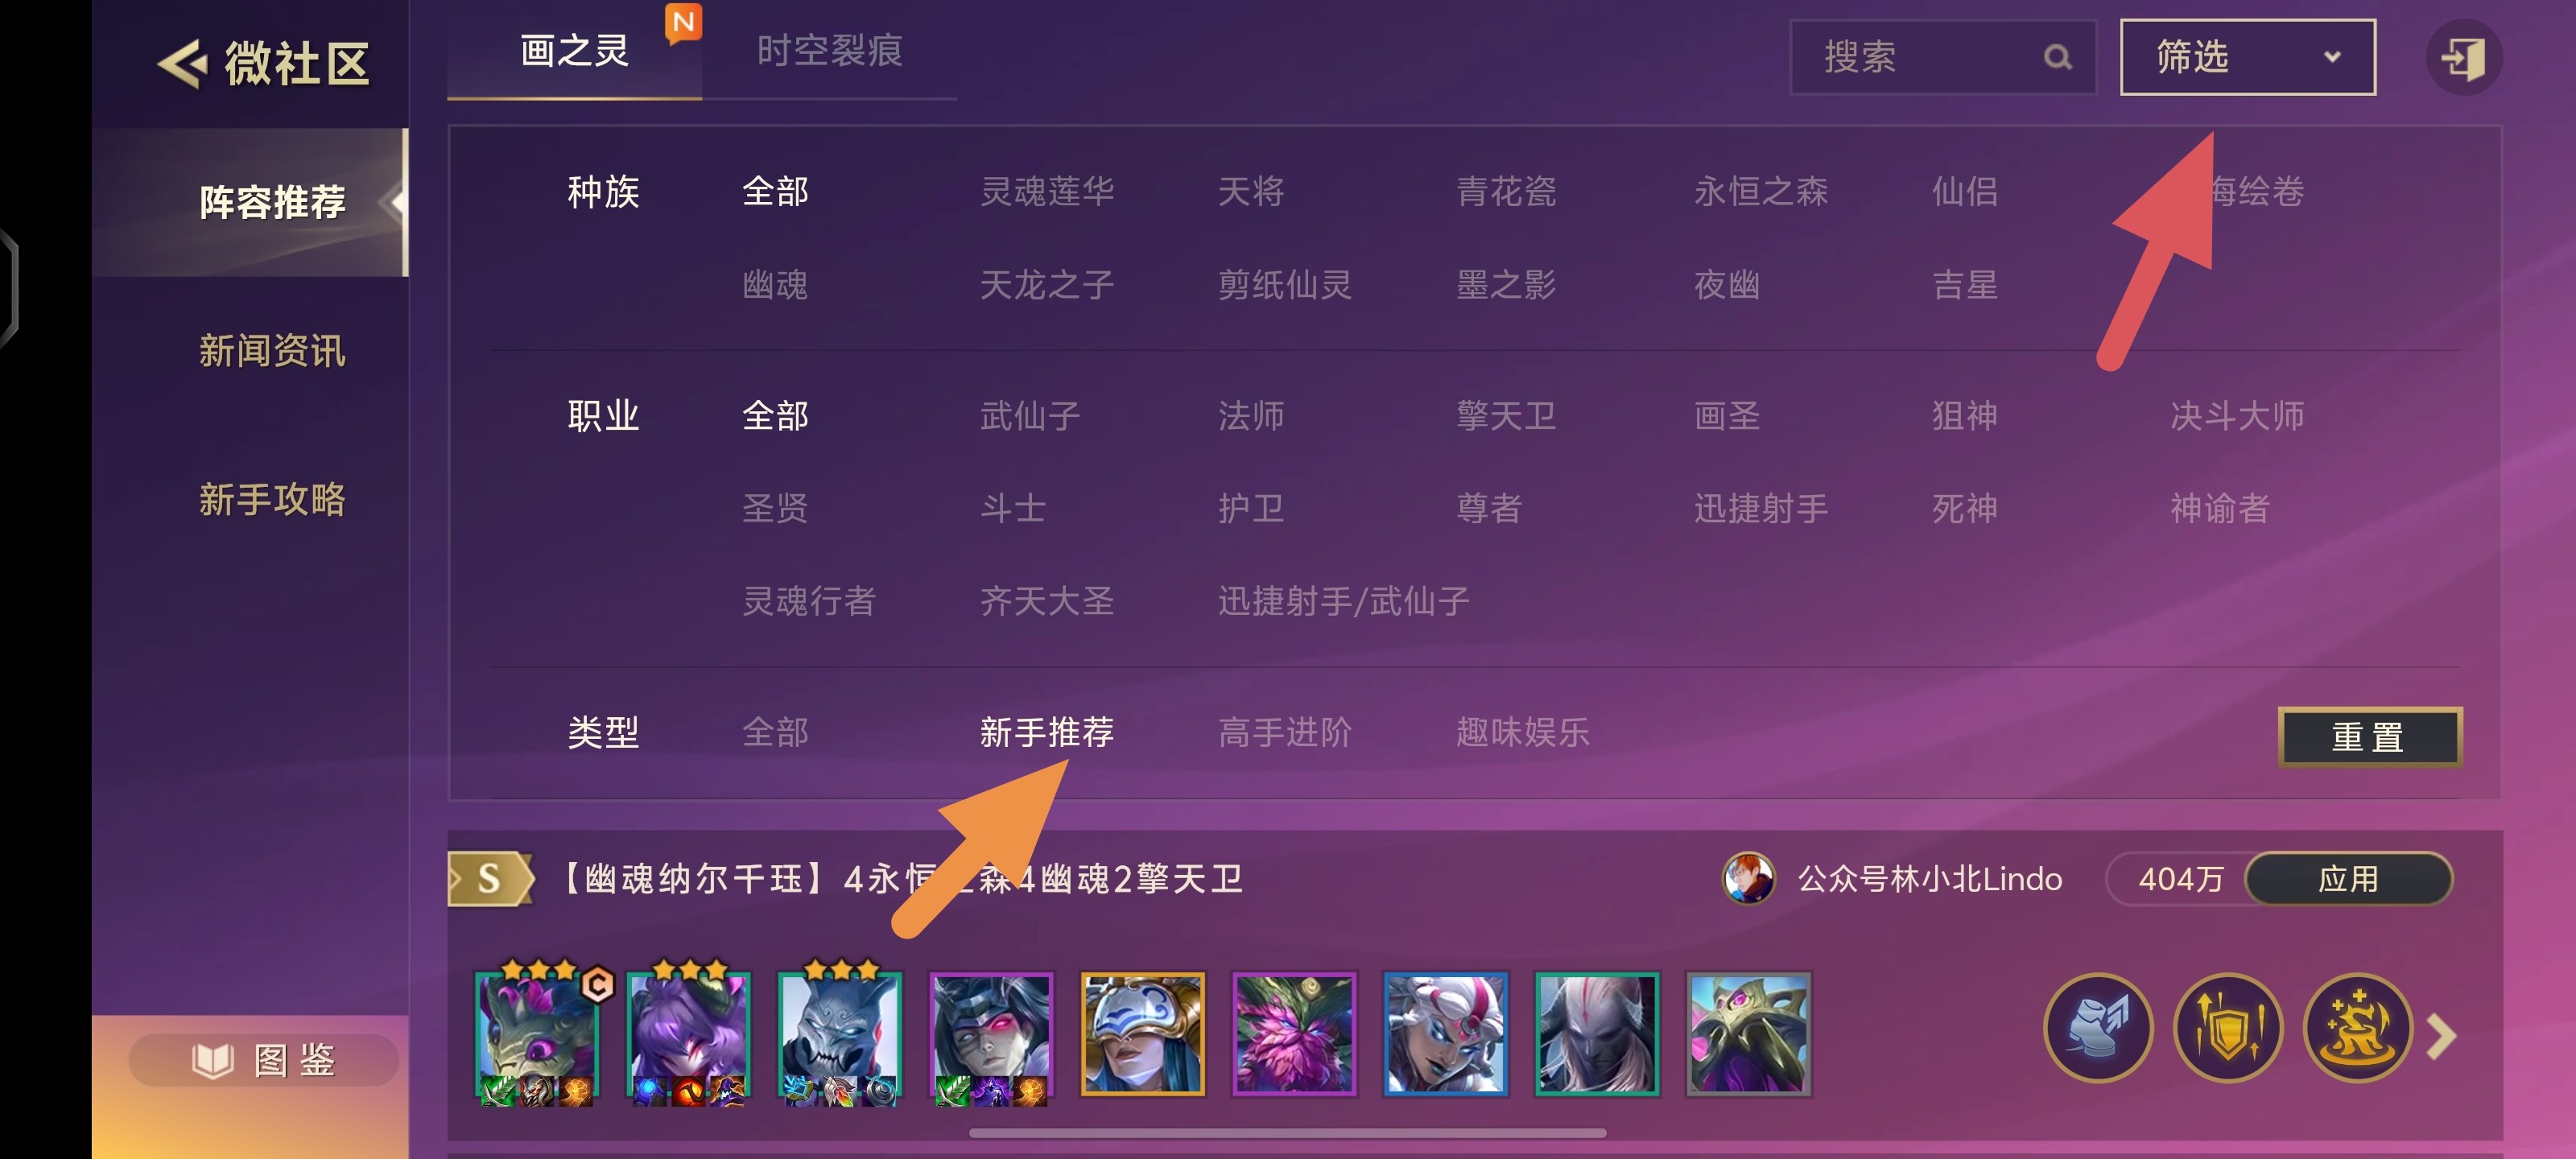Click the horizontal scrollbar under champions

1287,1133
